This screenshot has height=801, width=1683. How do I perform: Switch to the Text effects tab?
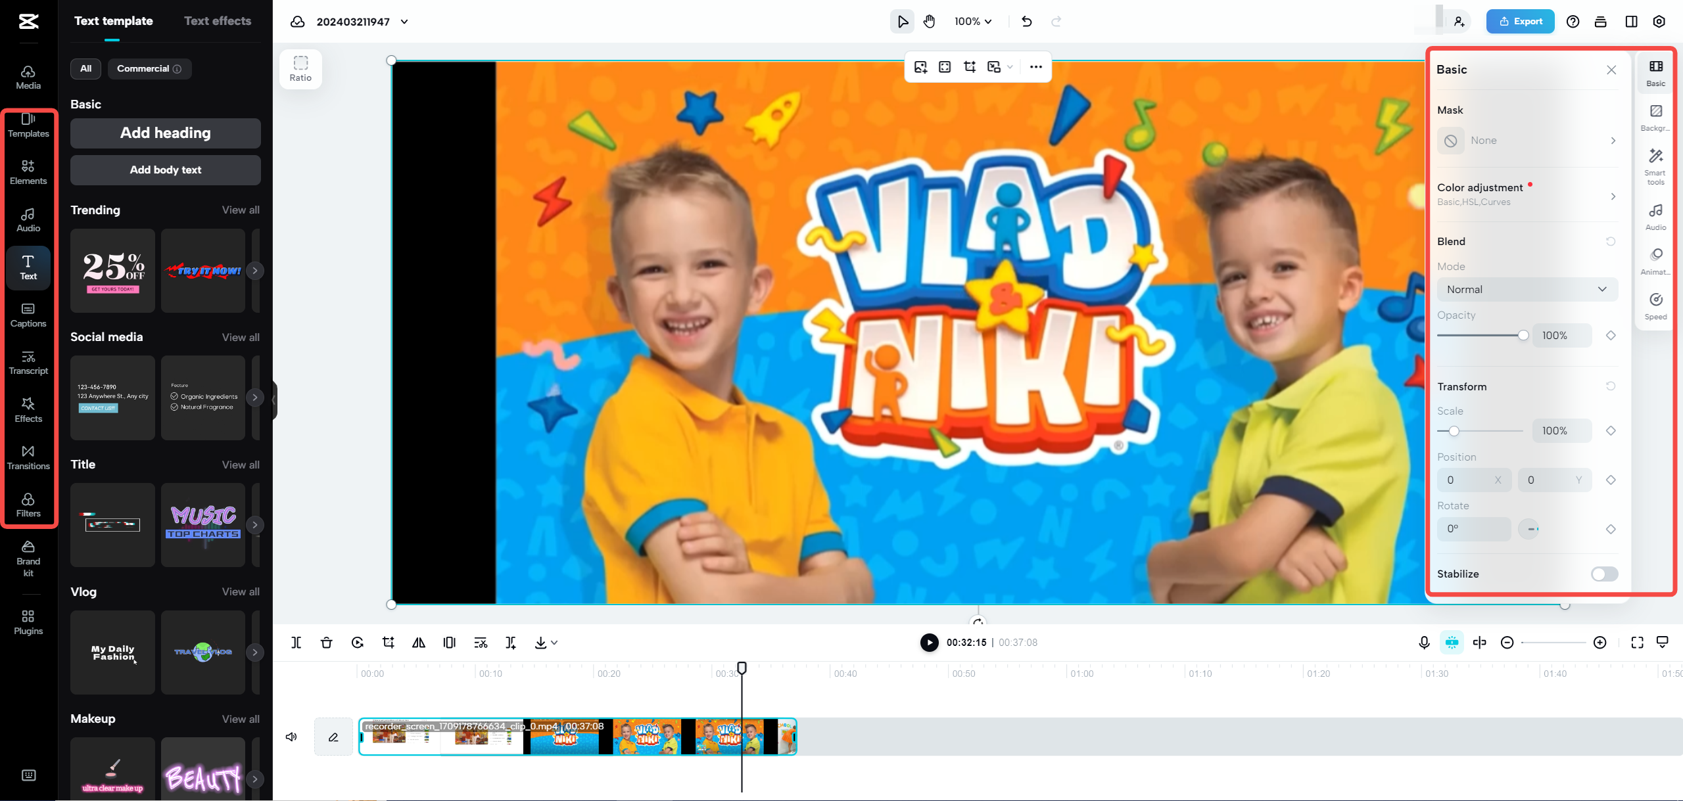(218, 20)
